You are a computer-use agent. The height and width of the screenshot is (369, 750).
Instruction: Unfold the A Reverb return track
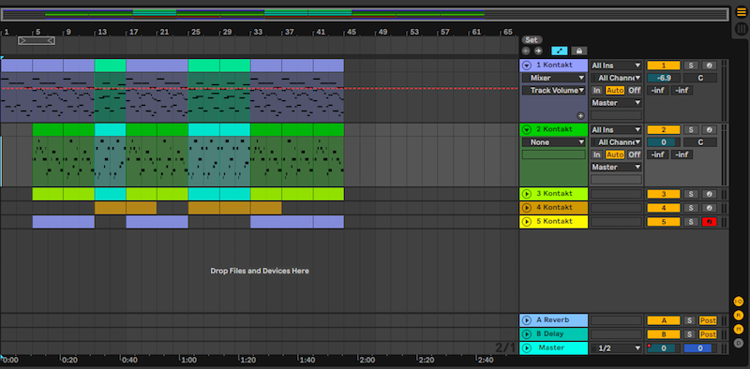pyautogui.click(x=527, y=320)
